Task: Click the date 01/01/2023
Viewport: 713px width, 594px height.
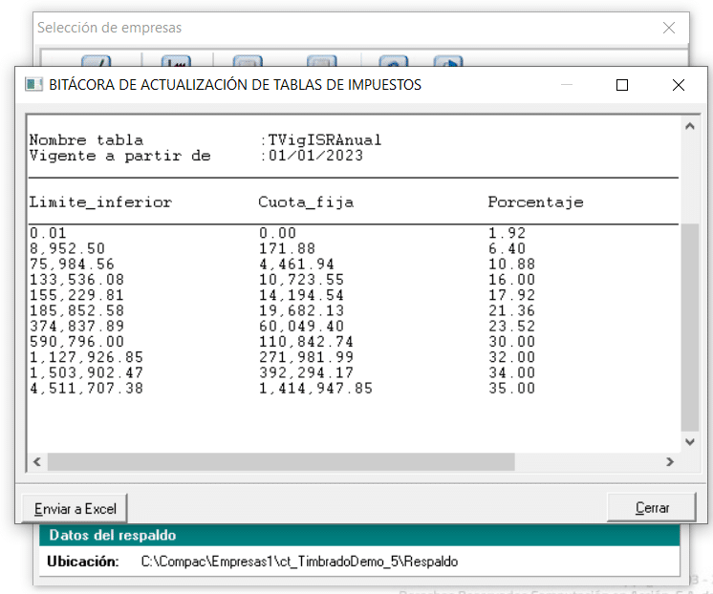Action: pyautogui.click(x=315, y=156)
